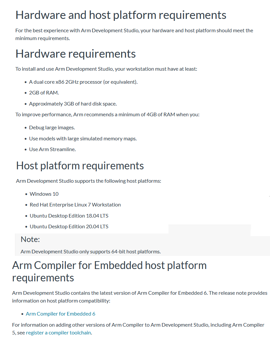This screenshot has height=339, width=270.
Task: Click Ubuntu Desktop Edition 18.04 LTS item
Action: 69,216
